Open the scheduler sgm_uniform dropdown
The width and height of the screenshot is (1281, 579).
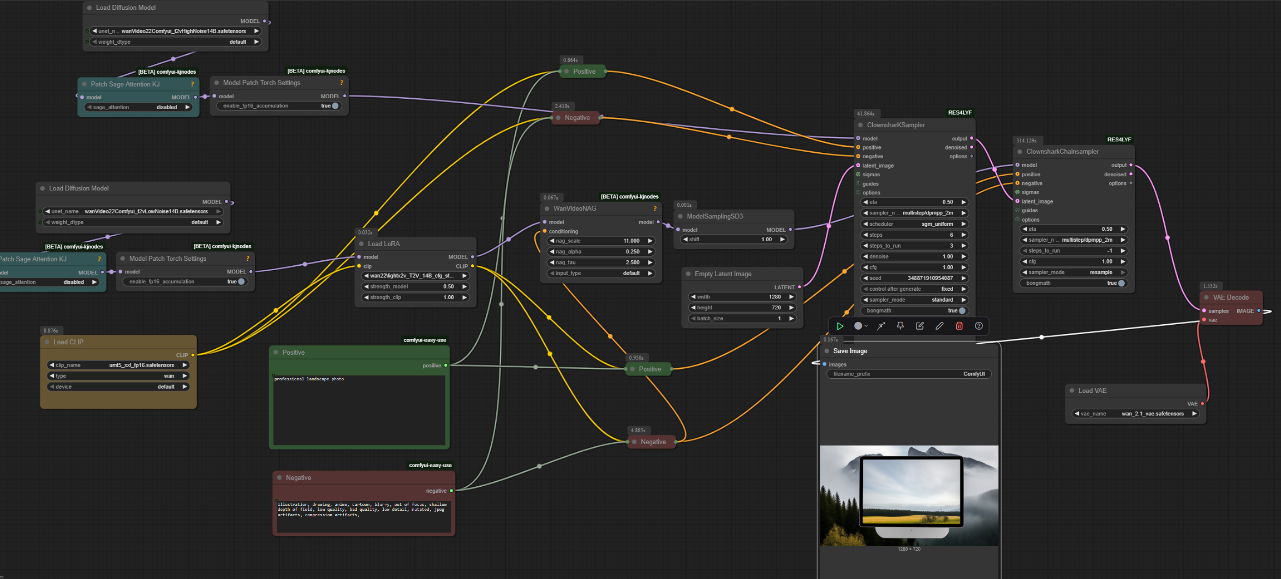click(914, 224)
